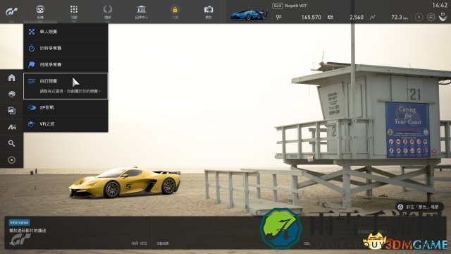Select the stopwatch time trial entry
This screenshot has width=451, height=254.
[x=66, y=48]
